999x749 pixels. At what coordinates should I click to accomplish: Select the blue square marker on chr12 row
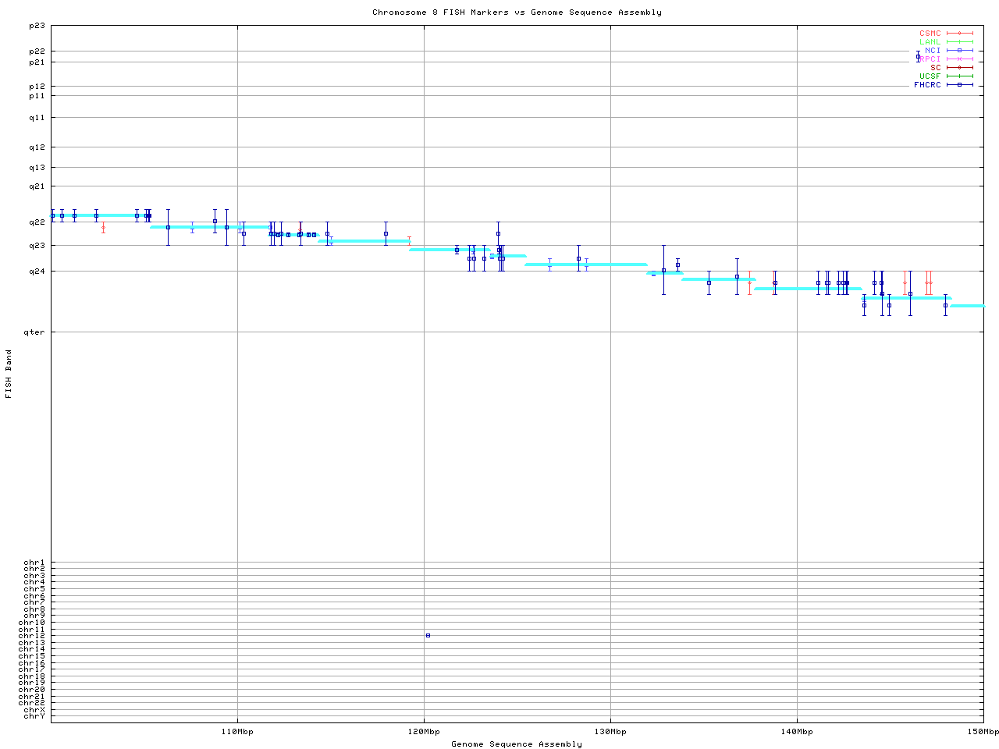click(428, 636)
